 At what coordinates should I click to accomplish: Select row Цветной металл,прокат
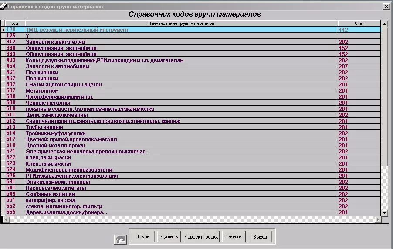193,145
